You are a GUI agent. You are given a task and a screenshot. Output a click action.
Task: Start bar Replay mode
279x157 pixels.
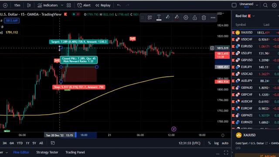103,5
